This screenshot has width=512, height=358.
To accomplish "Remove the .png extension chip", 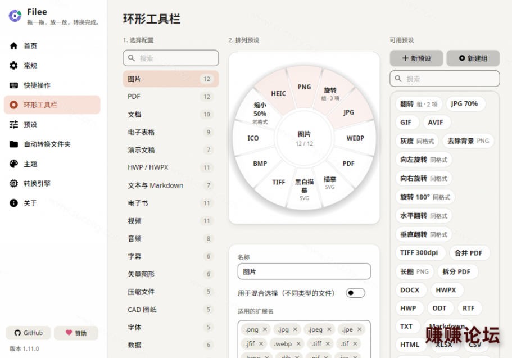I will click(265, 329).
